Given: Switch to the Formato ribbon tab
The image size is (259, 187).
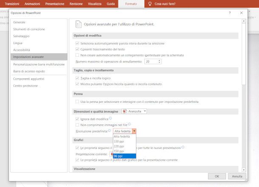Looking at the screenshot, I should 131,4.
